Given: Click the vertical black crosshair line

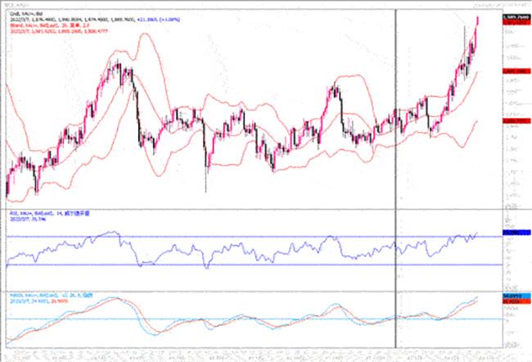Looking at the screenshot, I should coord(397,164).
